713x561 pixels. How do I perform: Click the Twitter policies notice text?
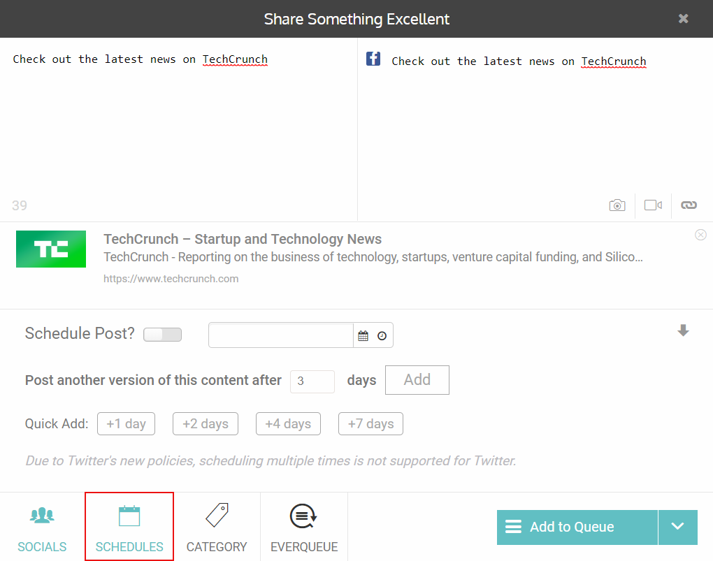click(271, 460)
